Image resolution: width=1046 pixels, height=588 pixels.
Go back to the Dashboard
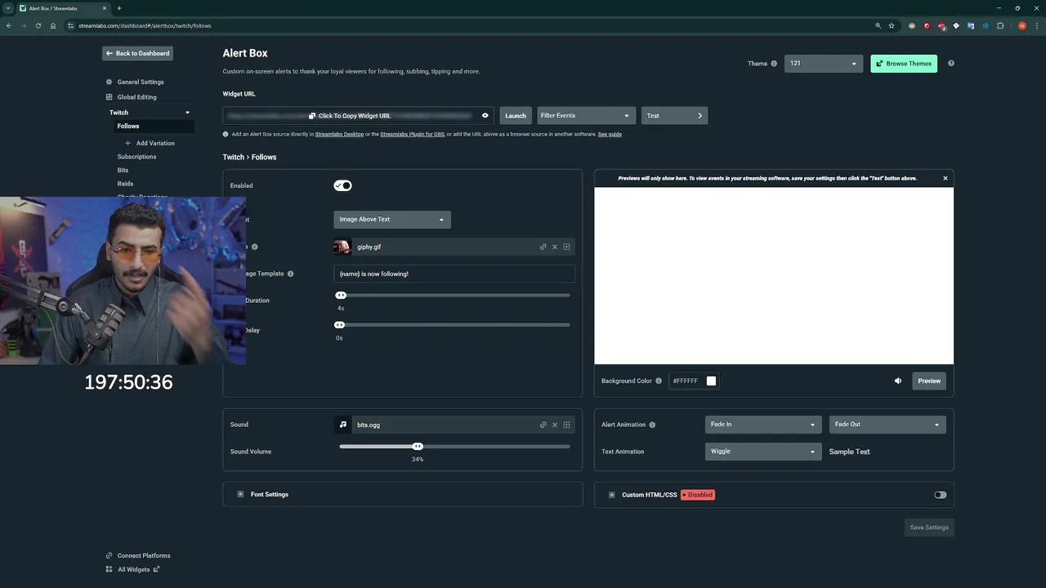tap(137, 53)
